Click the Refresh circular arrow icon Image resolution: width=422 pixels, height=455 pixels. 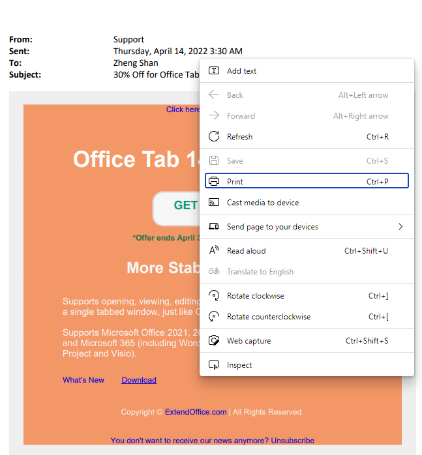(214, 136)
